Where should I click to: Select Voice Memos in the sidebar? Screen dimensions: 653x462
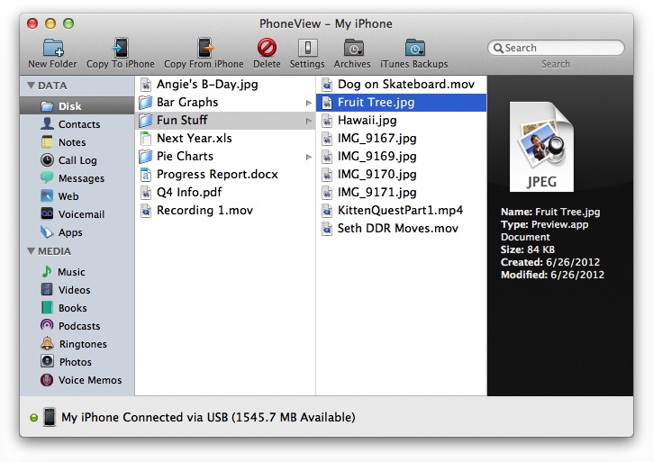pos(89,380)
